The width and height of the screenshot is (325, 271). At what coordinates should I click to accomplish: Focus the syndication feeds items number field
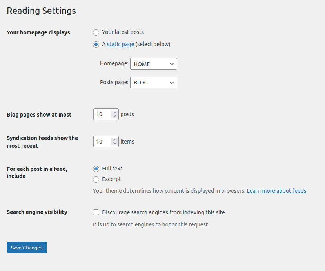tap(106, 142)
